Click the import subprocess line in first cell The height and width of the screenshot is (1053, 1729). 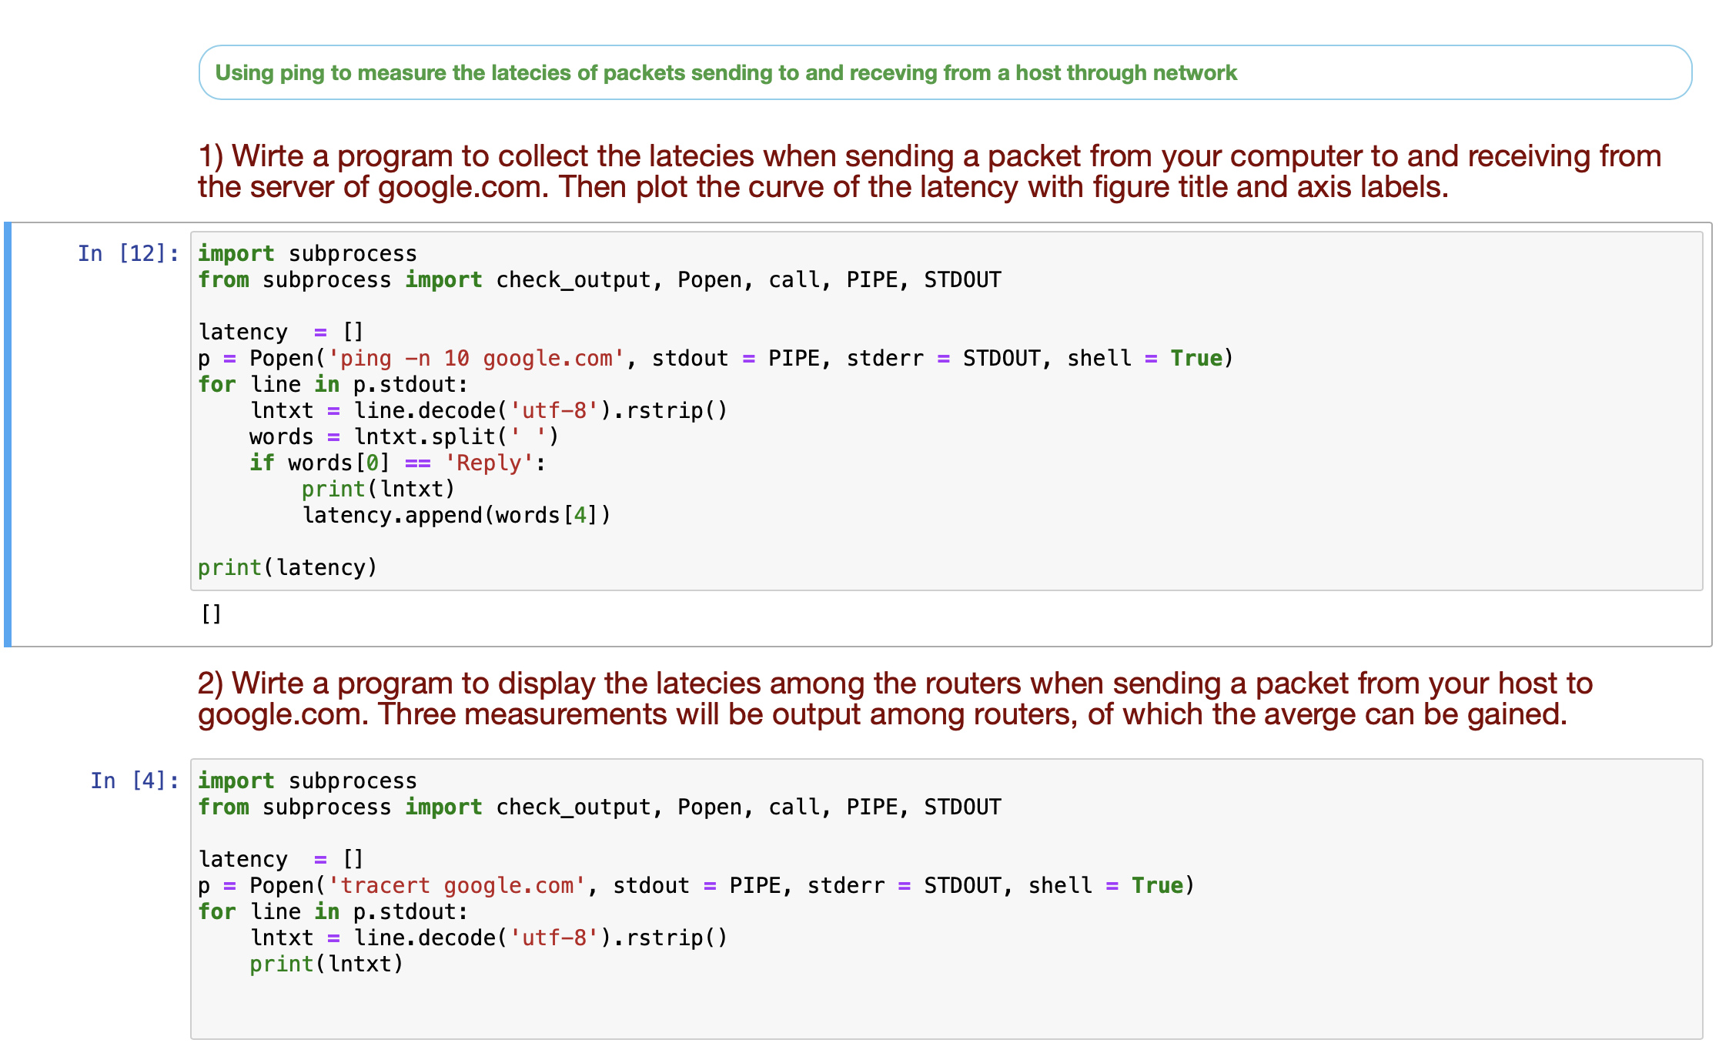[x=306, y=253]
